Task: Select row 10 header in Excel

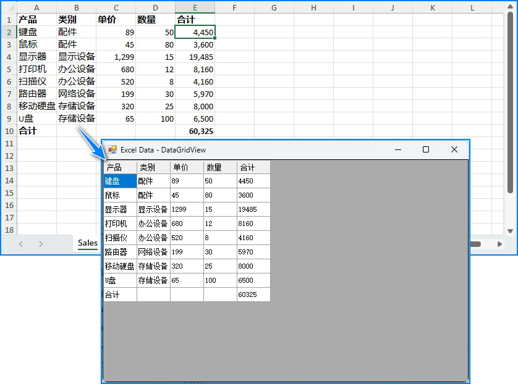Action: pos(9,131)
